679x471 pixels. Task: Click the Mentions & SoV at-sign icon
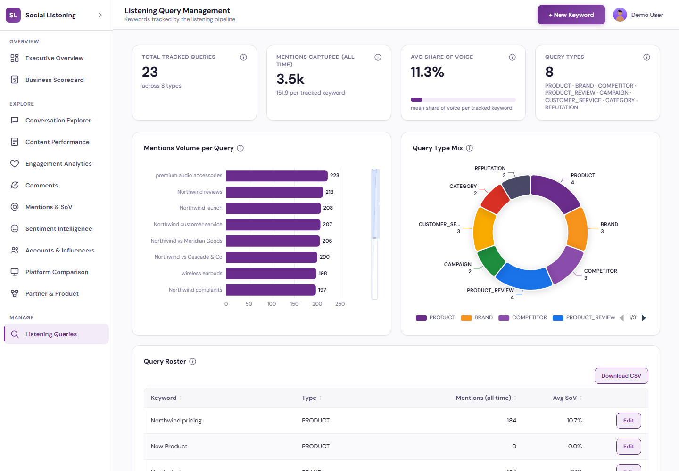click(15, 207)
